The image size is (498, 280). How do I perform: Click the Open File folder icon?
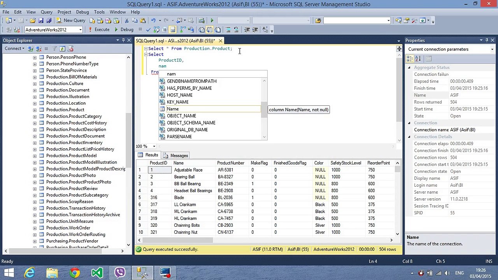click(33, 20)
